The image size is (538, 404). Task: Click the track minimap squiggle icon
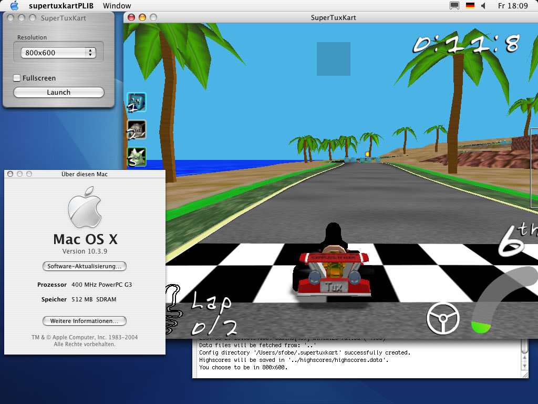[x=173, y=309]
